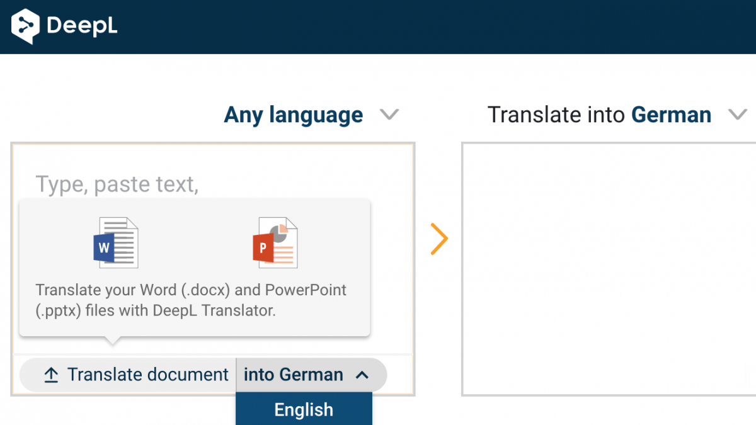The width and height of the screenshot is (756, 425).
Task: Click the DeepL brand name text
Action: (x=82, y=26)
